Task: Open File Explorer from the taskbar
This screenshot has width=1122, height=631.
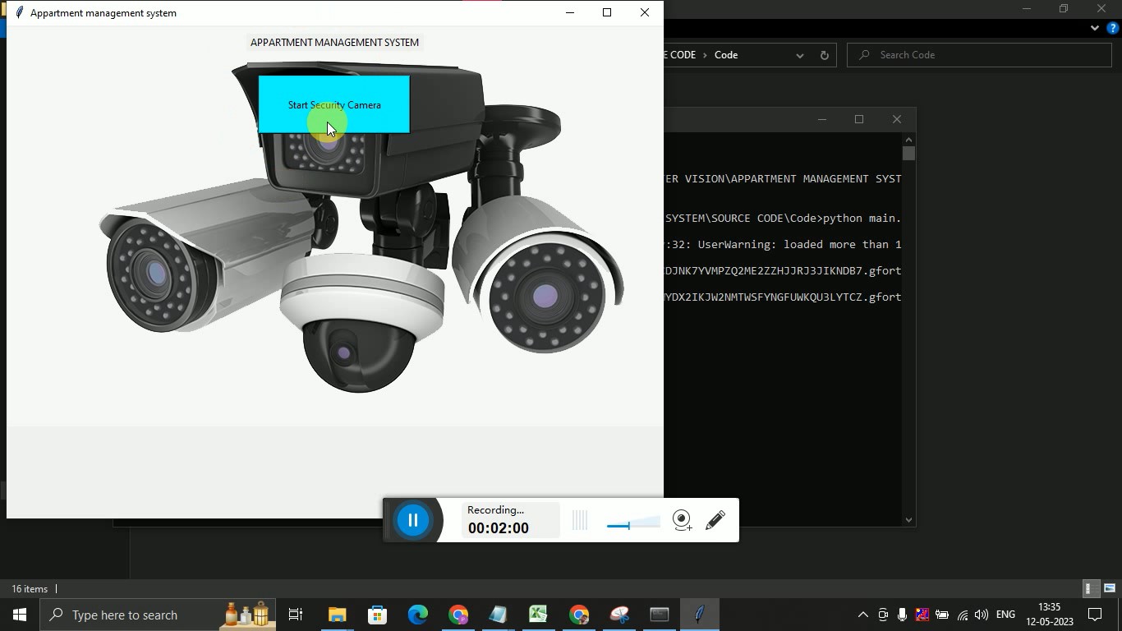Action: pyautogui.click(x=338, y=615)
